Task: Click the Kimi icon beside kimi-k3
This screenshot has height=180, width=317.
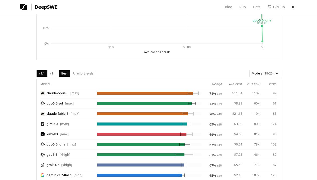Action: pos(42,134)
